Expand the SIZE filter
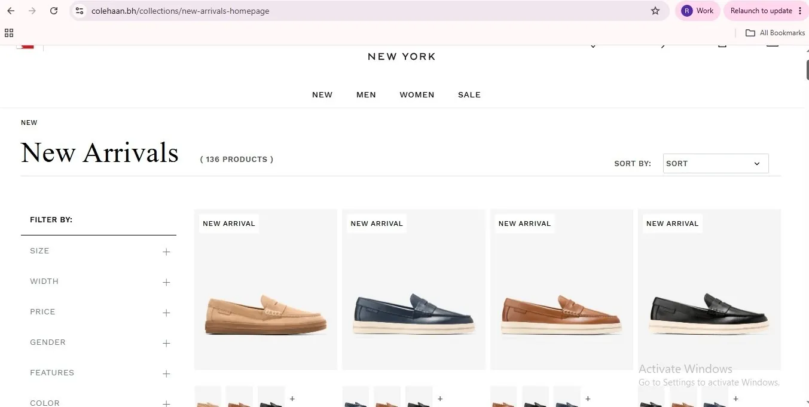The image size is (809, 407). (100, 251)
